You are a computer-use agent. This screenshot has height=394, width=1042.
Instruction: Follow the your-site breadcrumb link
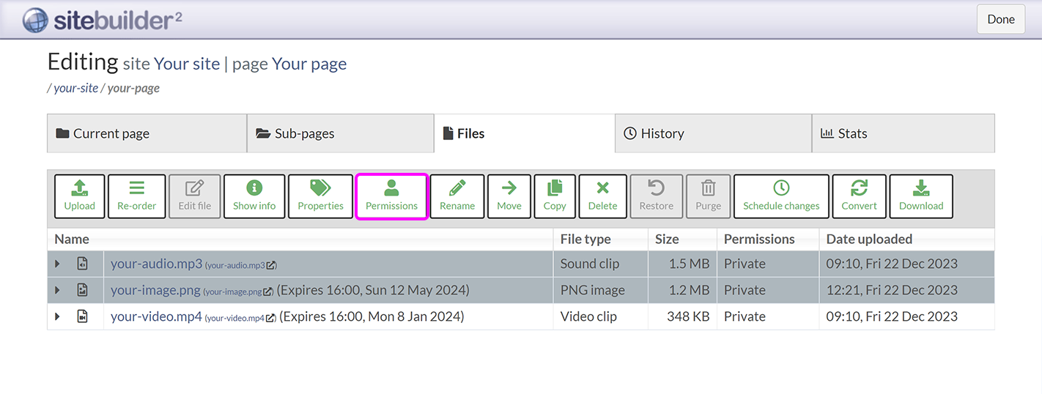point(75,89)
